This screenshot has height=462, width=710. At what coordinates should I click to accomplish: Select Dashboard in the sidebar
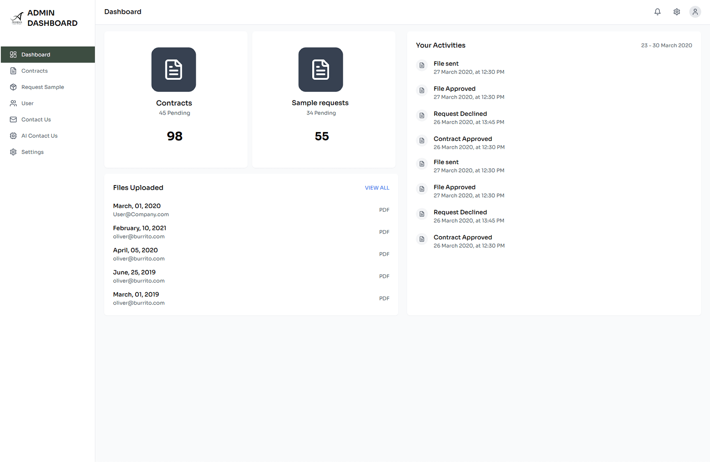[36, 55]
